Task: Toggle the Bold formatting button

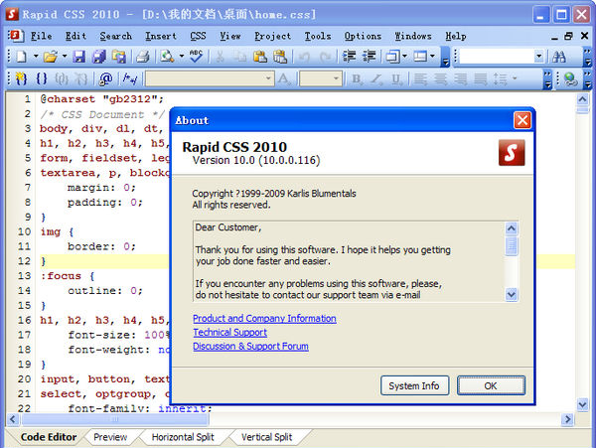Action: pos(357,78)
